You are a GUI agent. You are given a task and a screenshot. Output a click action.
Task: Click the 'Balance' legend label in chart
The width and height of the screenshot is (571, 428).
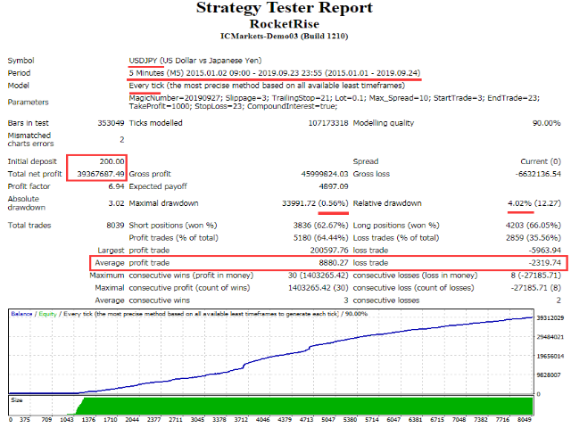coord(21,314)
